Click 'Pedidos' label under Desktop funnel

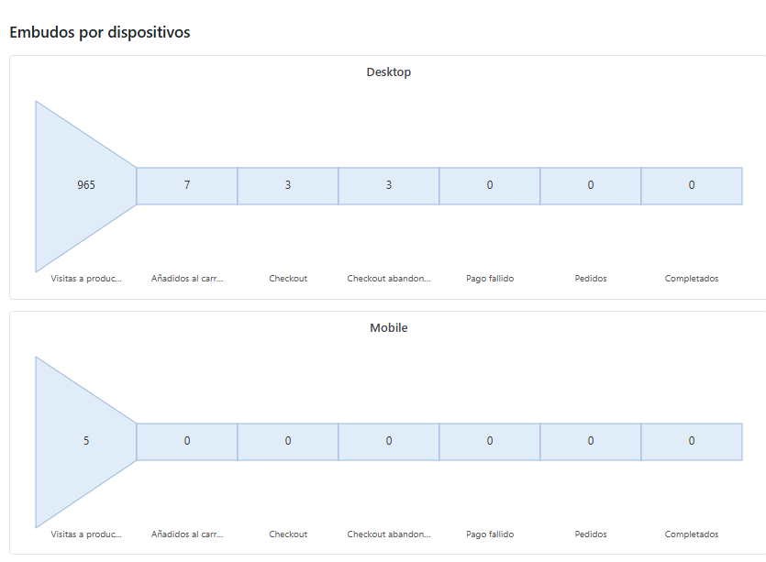[591, 279]
